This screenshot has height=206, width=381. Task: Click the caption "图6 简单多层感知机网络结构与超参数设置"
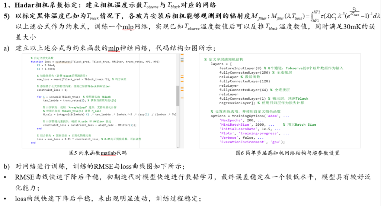click(287, 153)
